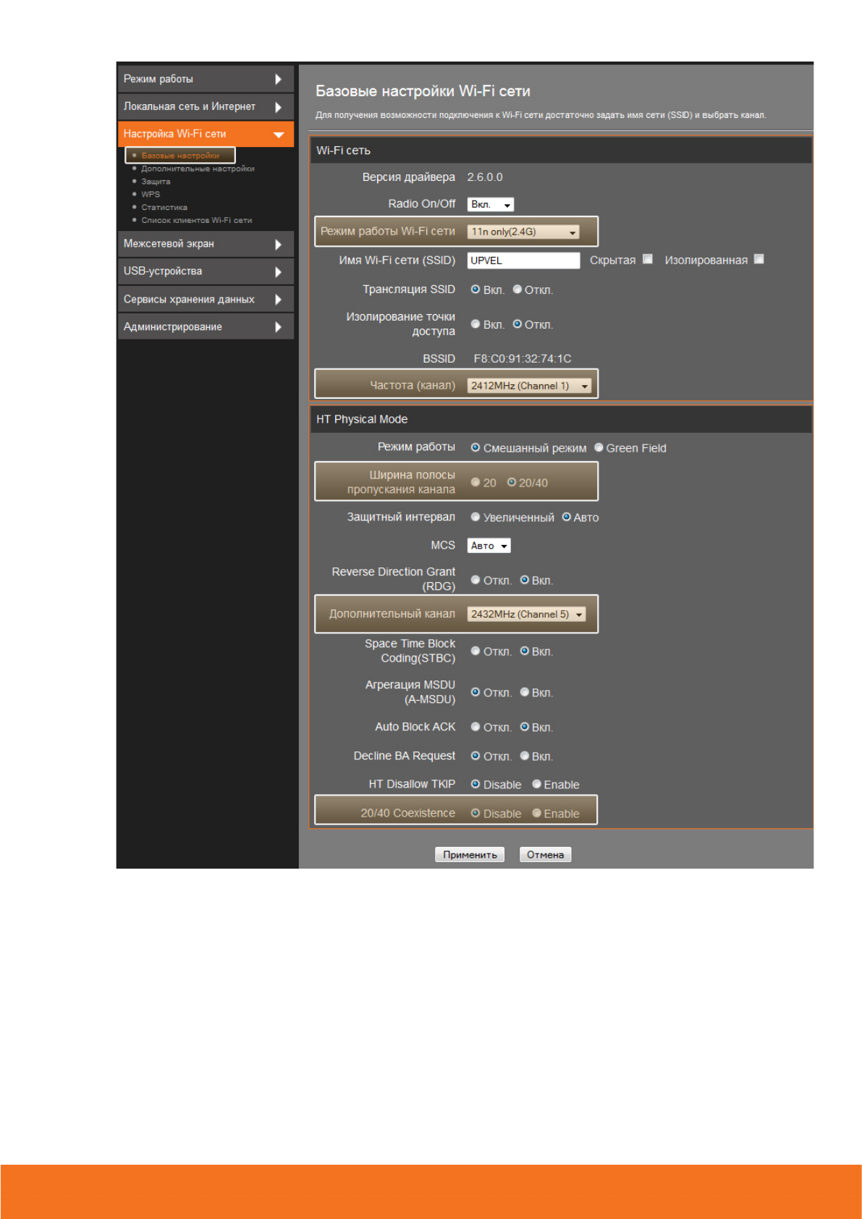This screenshot has height=1219, width=862.
Task: Check the Скрытая checkbox
Action: point(648,259)
